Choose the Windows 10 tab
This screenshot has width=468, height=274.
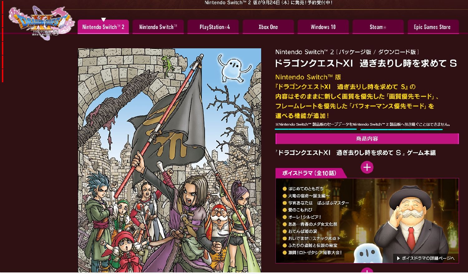point(323,27)
